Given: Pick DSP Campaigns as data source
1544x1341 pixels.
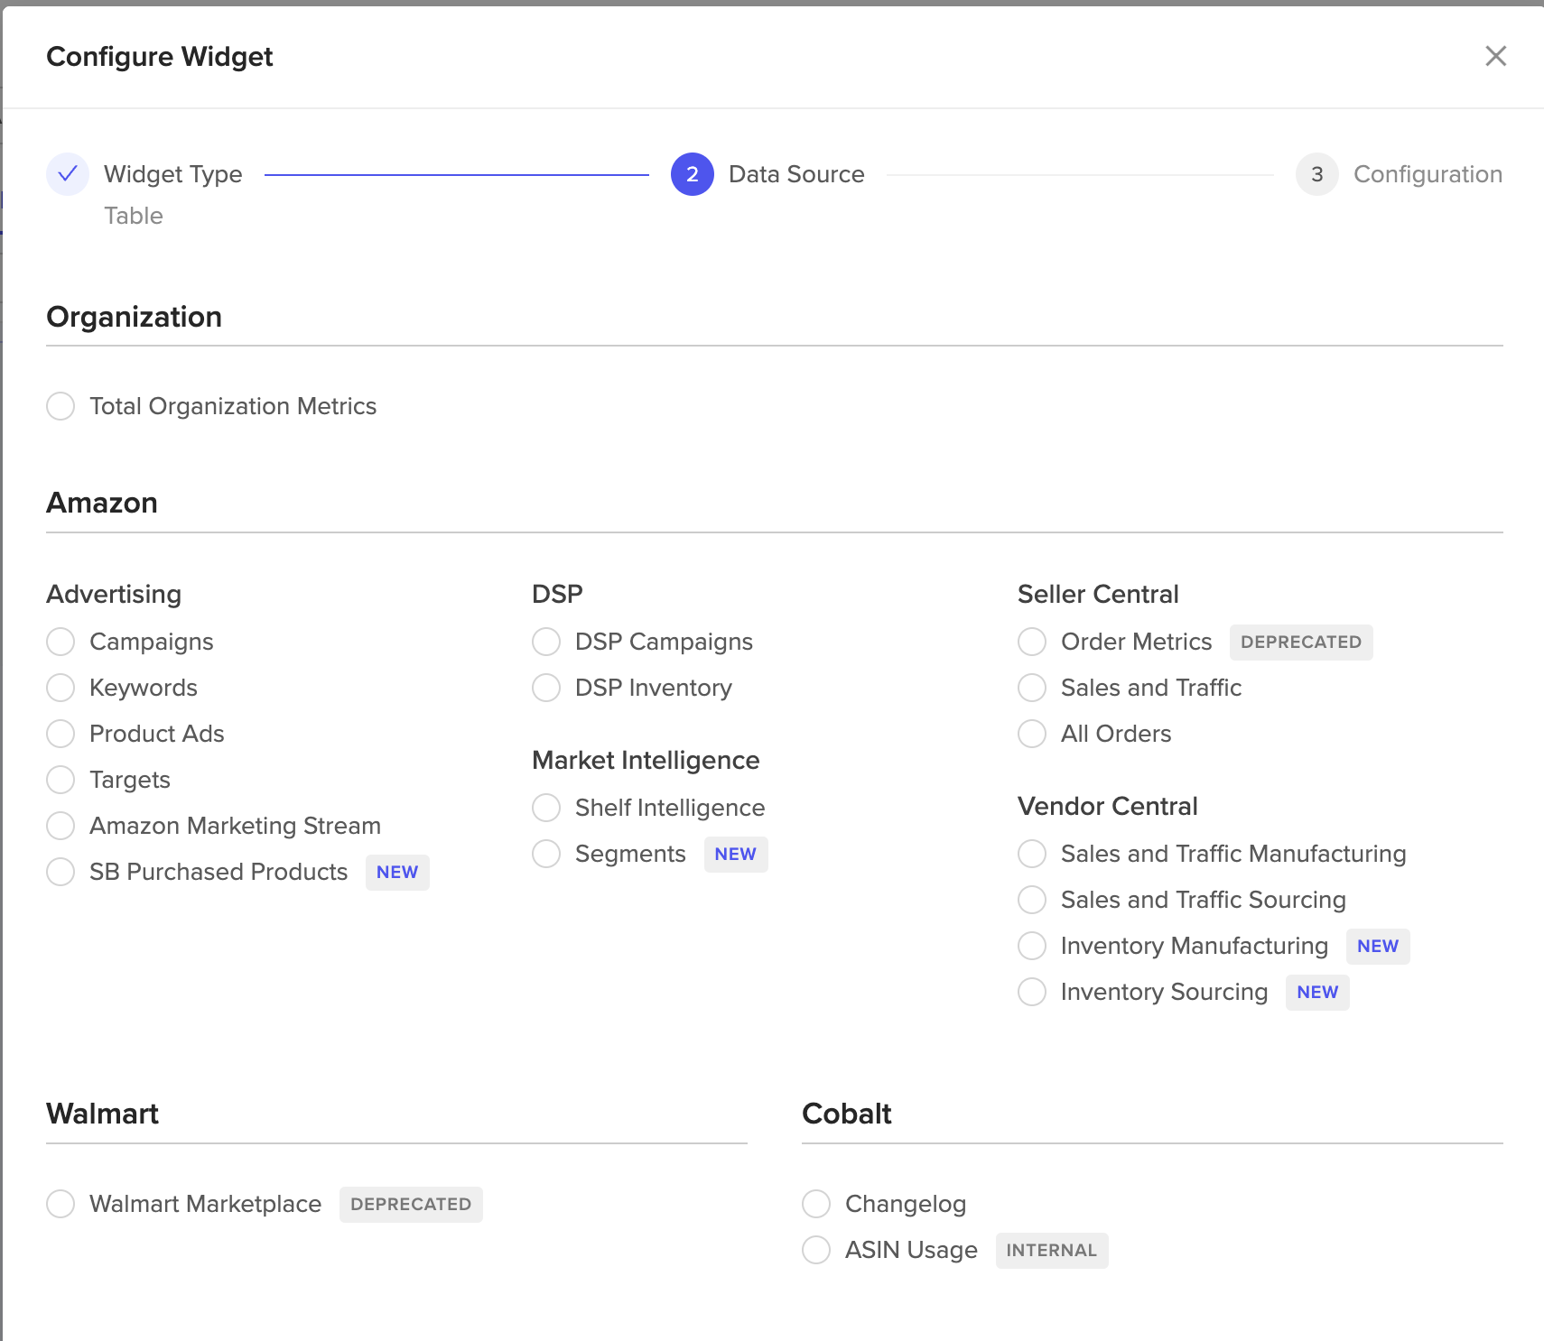Looking at the screenshot, I should [x=546, y=642].
